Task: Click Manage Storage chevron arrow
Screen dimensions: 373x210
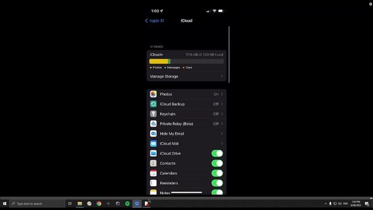Action: click(x=221, y=76)
